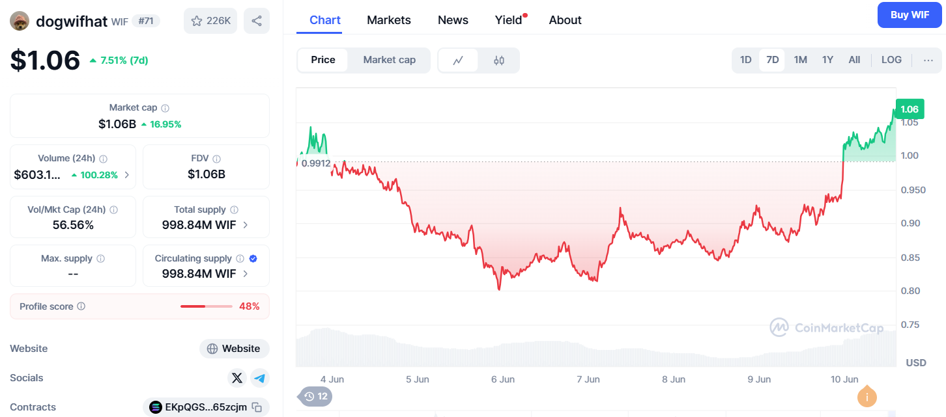Viewport: 946px width, 417px height.
Task: Show Max. supply info icon
Action: point(100,259)
